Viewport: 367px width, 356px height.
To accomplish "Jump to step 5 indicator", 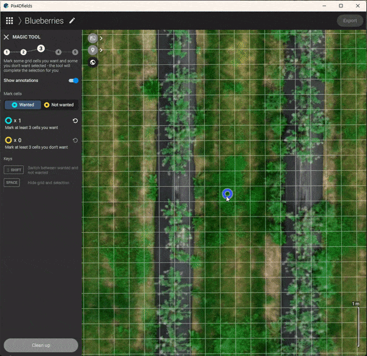I will 75,52.
